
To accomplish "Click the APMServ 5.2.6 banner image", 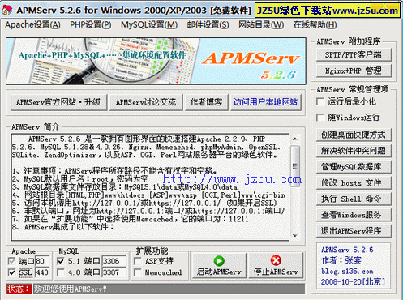I will point(156,61).
